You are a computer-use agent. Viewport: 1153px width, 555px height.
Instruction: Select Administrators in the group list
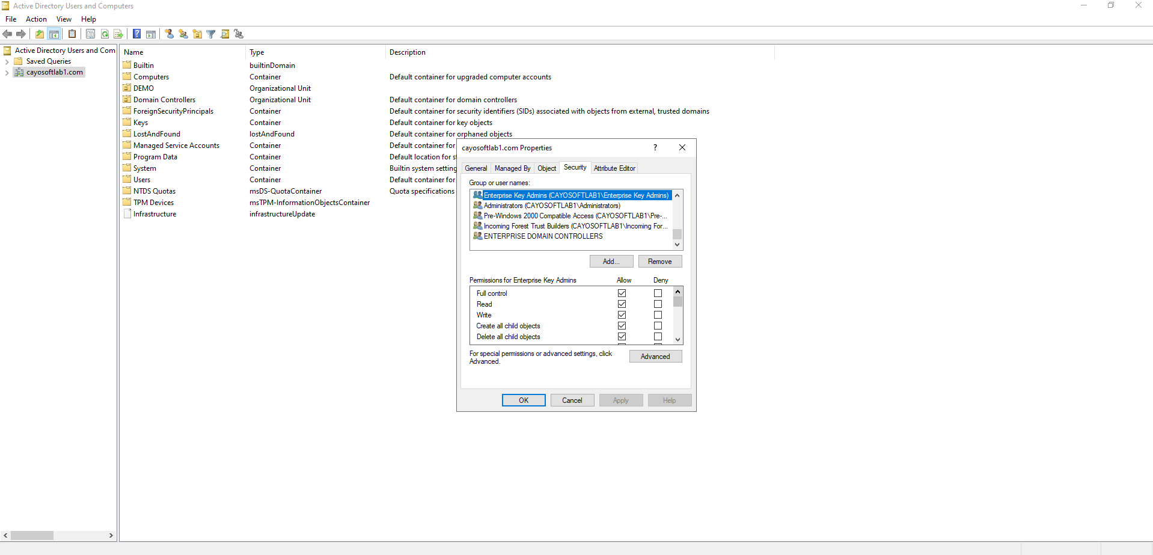[x=551, y=206]
